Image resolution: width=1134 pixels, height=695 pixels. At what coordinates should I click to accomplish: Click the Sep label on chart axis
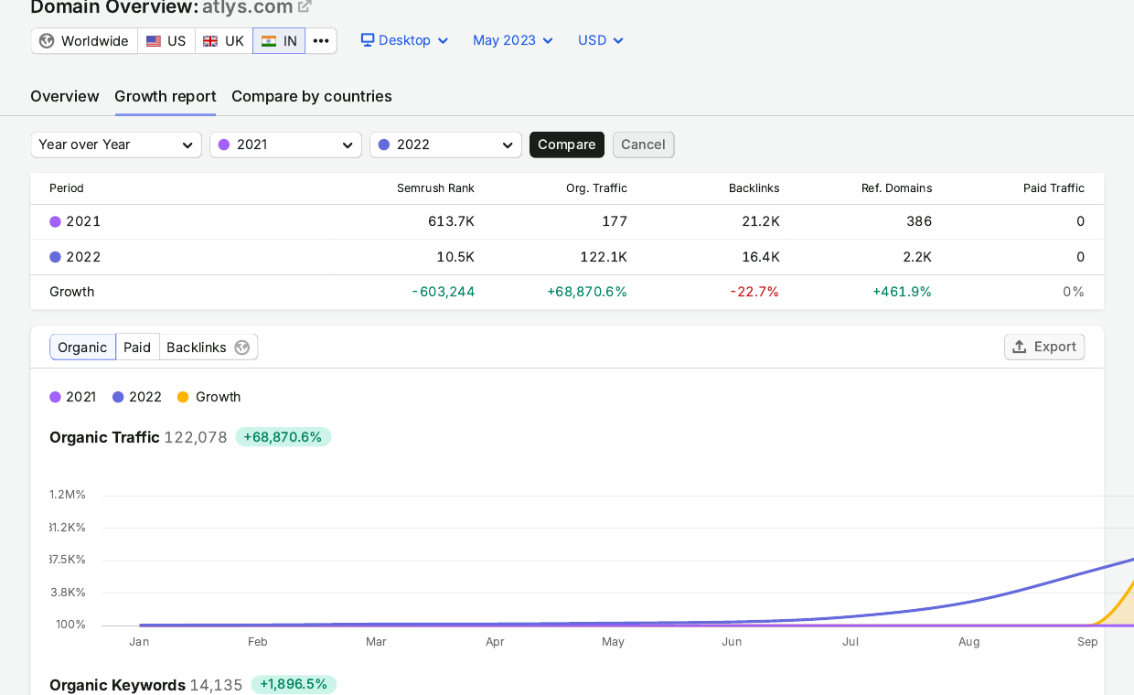tap(1087, 642)
